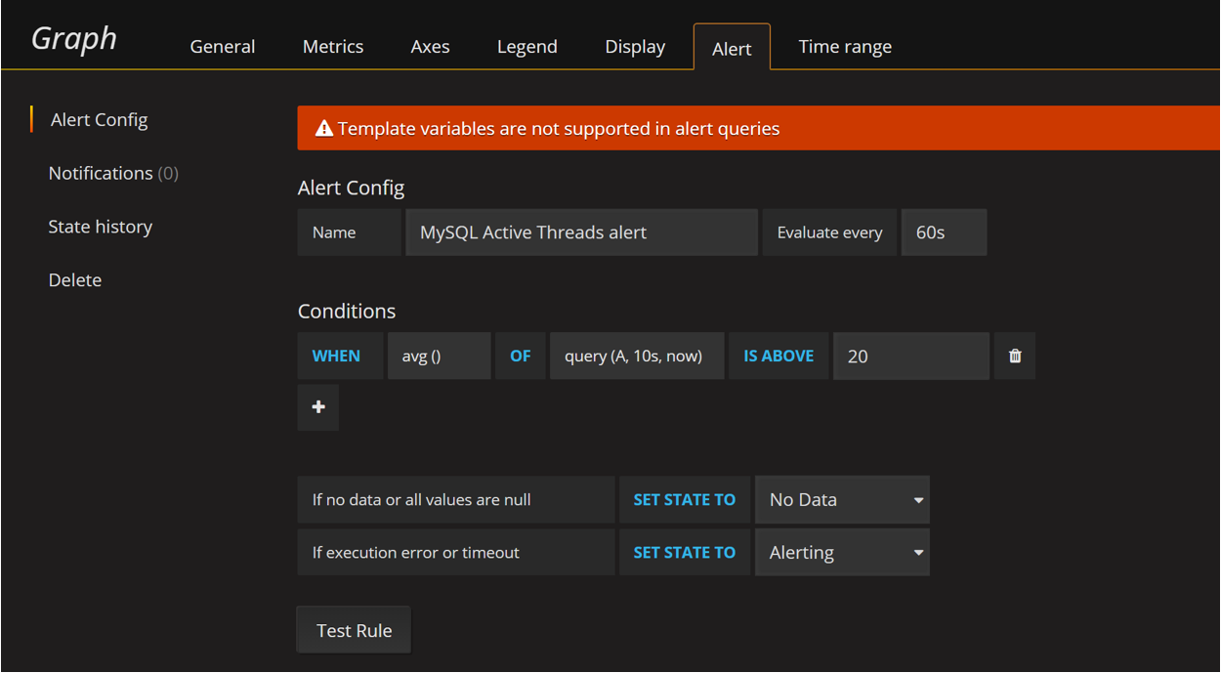The height and width of the screenshot is (673, 1221).
Task: Click the Test Rule button
Action: click(x=354, y=630)
